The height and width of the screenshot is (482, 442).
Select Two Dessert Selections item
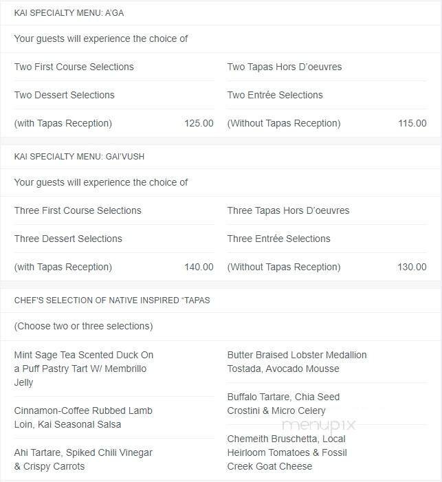click(65, 95)
